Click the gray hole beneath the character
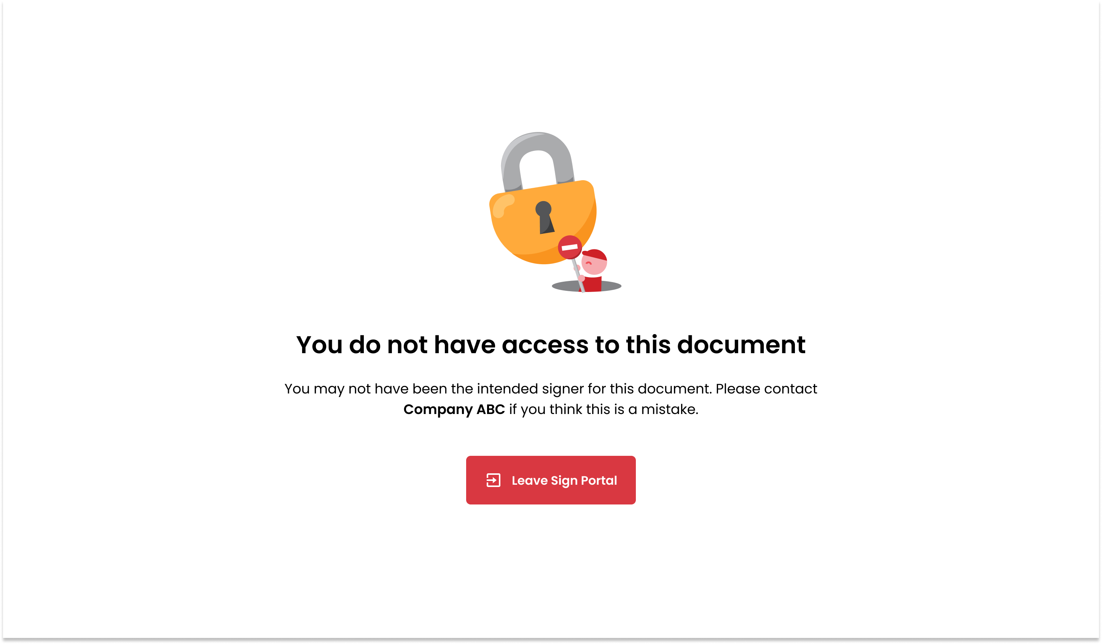Viewport: 1102px width, 644px height. tap(586, 286)
